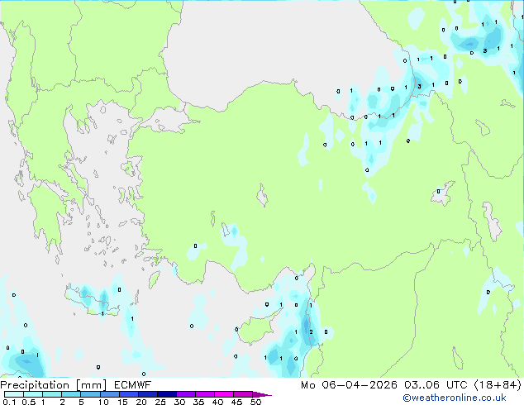Click the '45' legend scale label

point(236,402)
